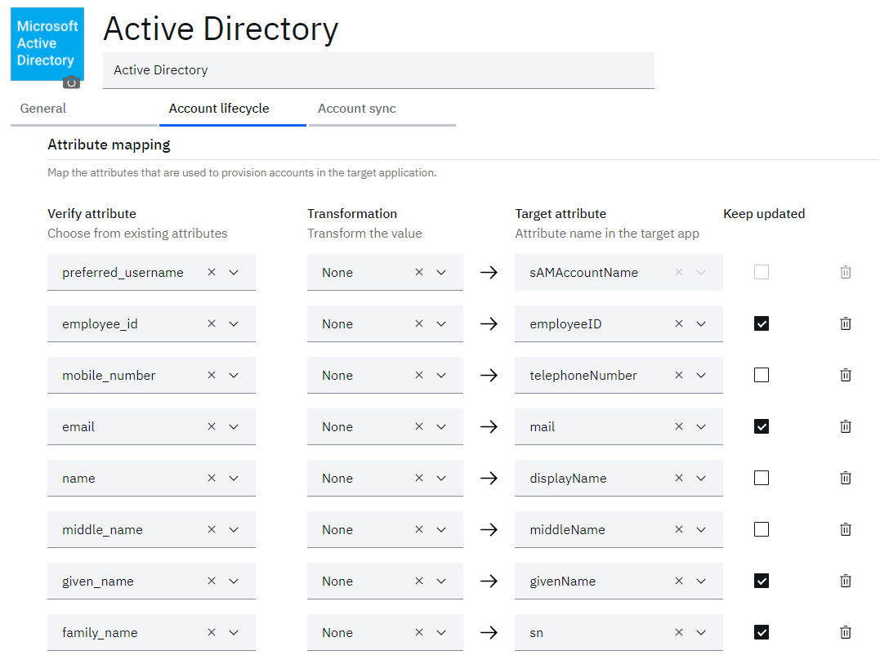Clear the mail target attribute value
Viewport: 880px width, 664px height.
point(679,427)
